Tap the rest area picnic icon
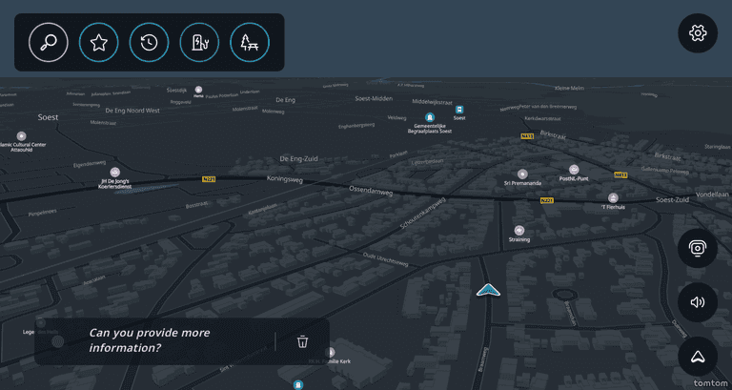This screenshot has width=732, height=390. click(x=250, y=42)
